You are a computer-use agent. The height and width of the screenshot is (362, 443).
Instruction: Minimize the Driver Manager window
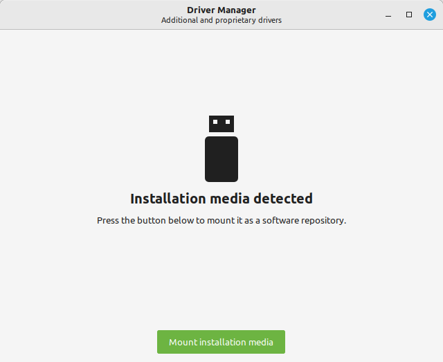tap(389, 15)
